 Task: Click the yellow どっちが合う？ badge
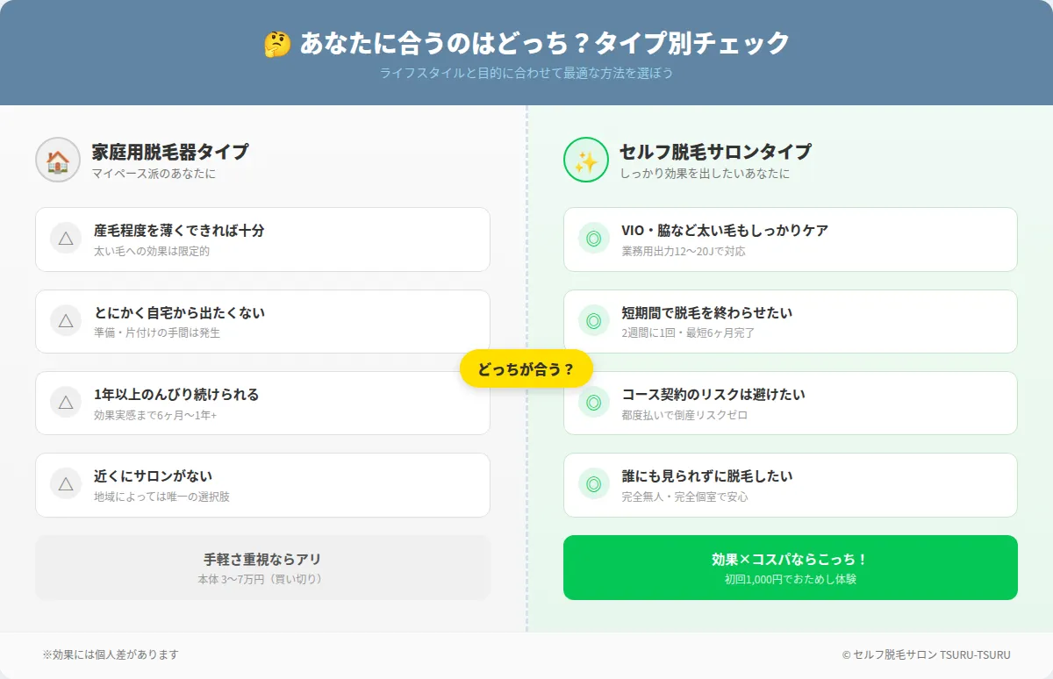526,368
